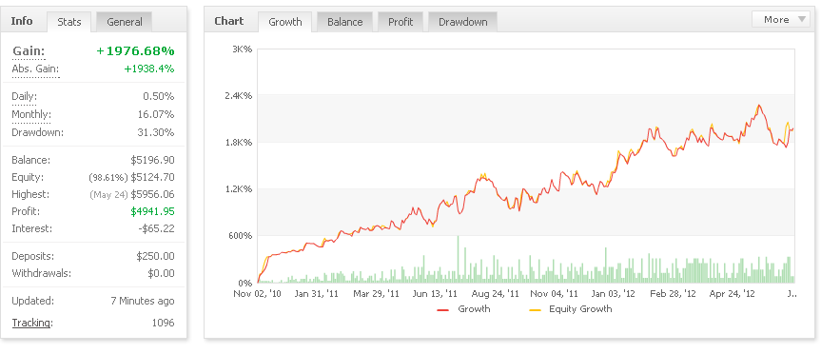Click the growth line peak near May 2012
The height and width of the screenshot is (354, 821).
click(x=759, y=106)
